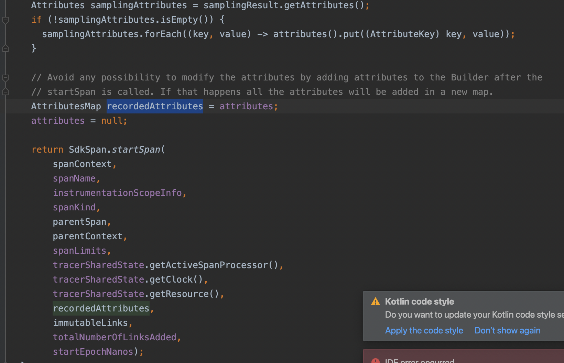Click getActiveSpanProcessor() method call
This screenshot has width=564, height=363.
pyautogui.click(x=214, y=265)
